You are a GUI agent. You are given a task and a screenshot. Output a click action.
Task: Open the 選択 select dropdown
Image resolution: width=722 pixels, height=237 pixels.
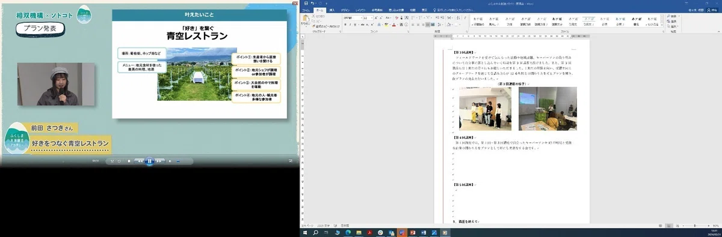[673, 26]
